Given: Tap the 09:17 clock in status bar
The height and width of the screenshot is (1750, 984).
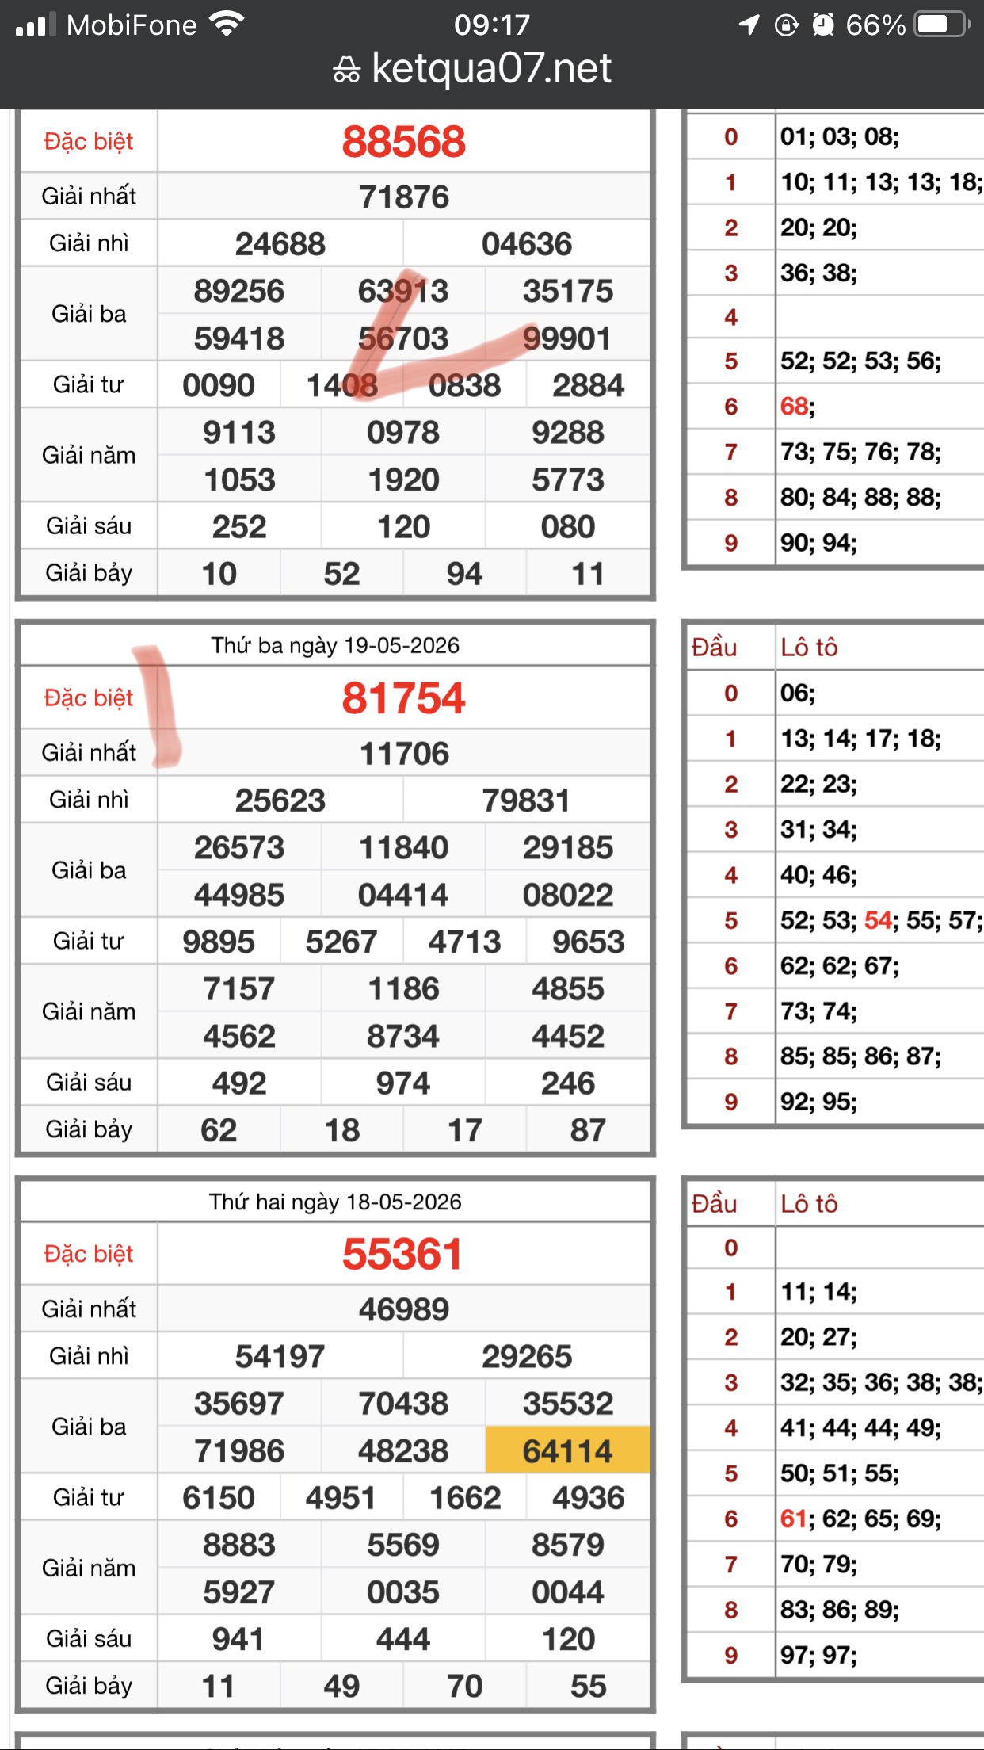Looking at the screenshot, I should tap(492, 25).
